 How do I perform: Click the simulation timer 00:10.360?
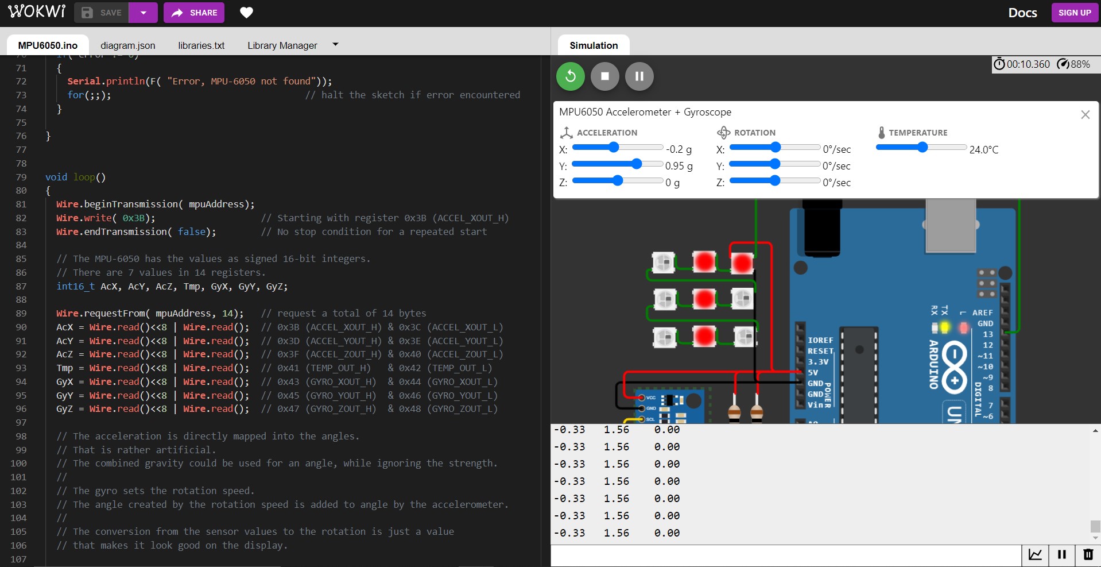pyautogui.click(x=1022, y=64)
